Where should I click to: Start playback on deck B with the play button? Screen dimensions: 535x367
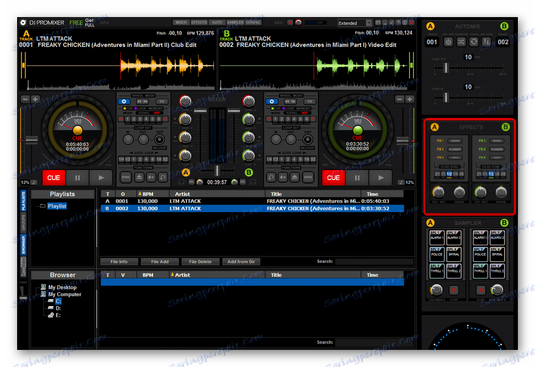point(381,177)
